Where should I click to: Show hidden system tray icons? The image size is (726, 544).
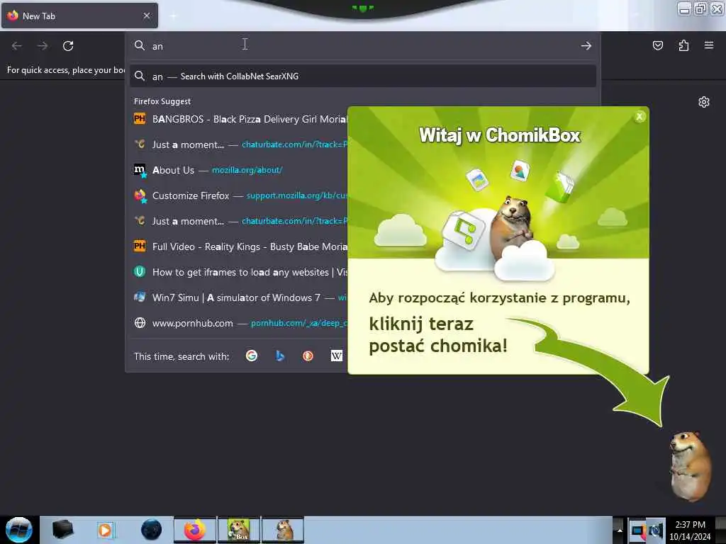(x=620, y=530)
